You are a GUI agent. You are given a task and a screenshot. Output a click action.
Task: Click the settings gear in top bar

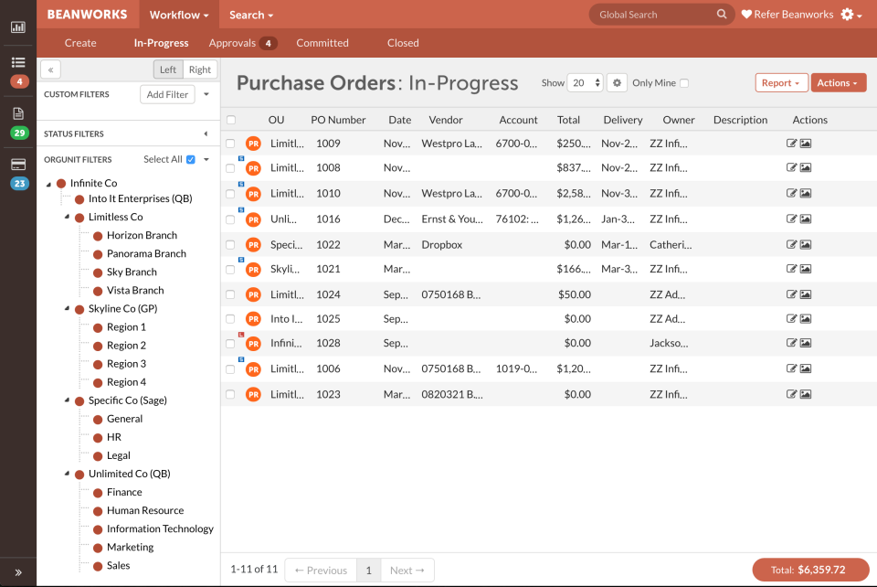[851, 15]
